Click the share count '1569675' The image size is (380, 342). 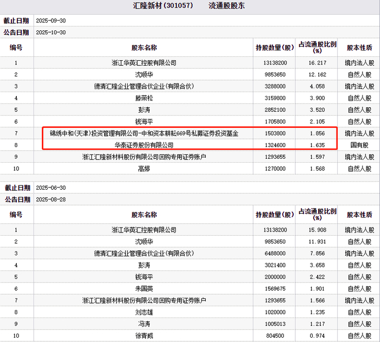point(275,289)
